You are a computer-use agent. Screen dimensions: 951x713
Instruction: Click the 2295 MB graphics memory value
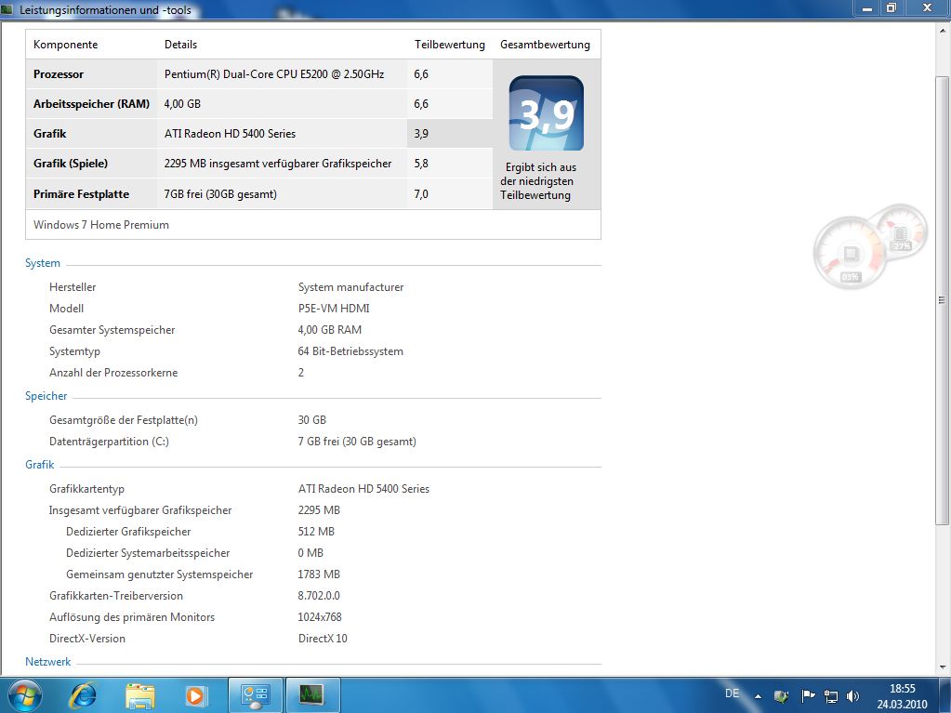pos(319,510)
